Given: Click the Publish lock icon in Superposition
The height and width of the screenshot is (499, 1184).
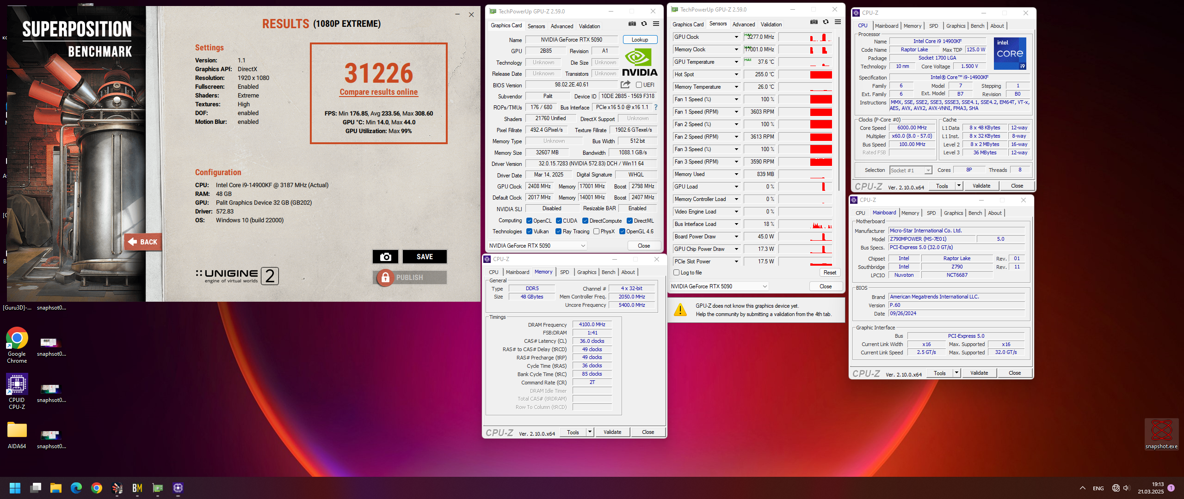Looking at the screenshot, I should tap(385, 278).
